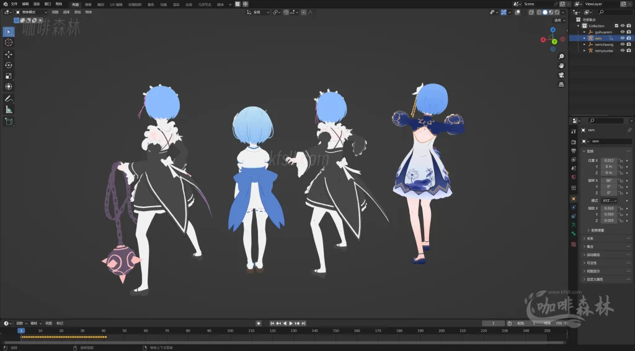635x351 pixels.
Task: Select the Annotate pencil tool
Action: pos(9,98)
